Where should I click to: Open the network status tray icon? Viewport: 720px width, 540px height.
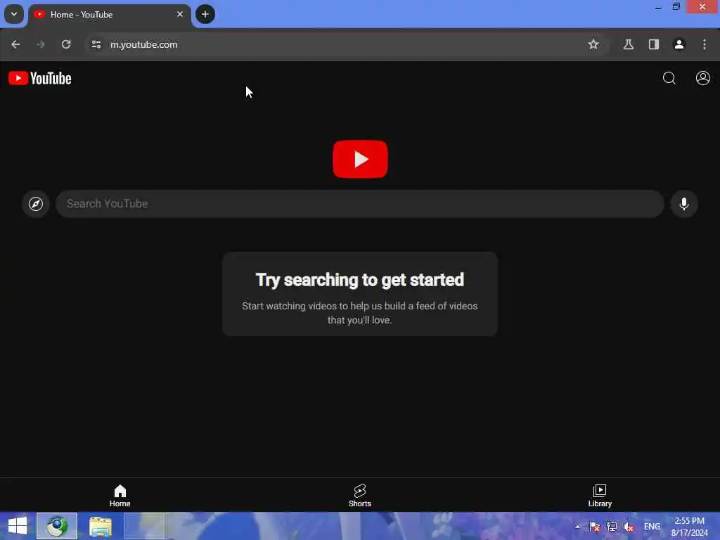[x=612, y=527]
